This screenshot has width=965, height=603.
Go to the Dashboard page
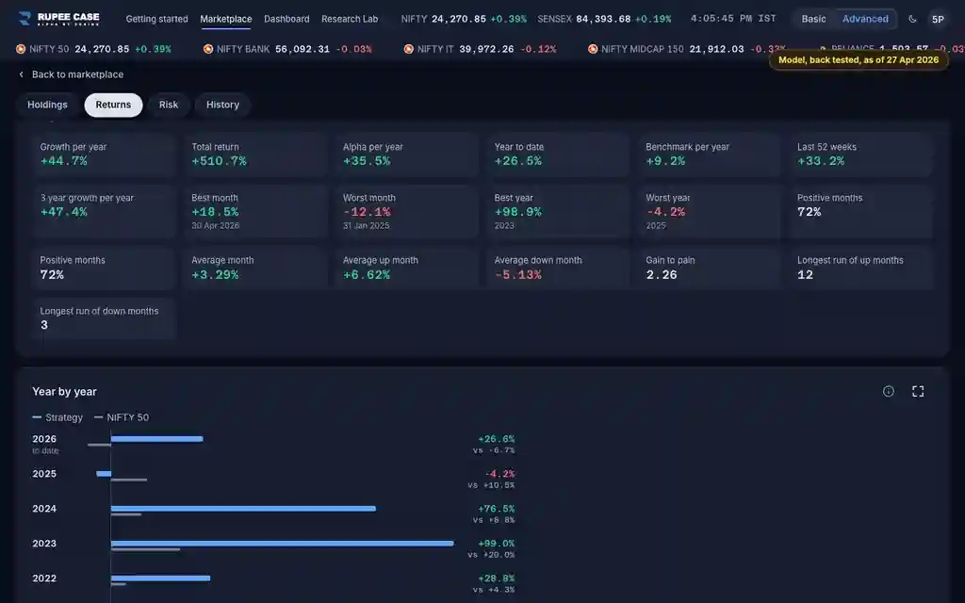286,19
